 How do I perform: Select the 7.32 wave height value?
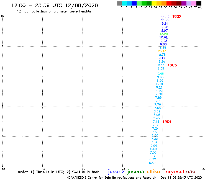tap(155, 139)
